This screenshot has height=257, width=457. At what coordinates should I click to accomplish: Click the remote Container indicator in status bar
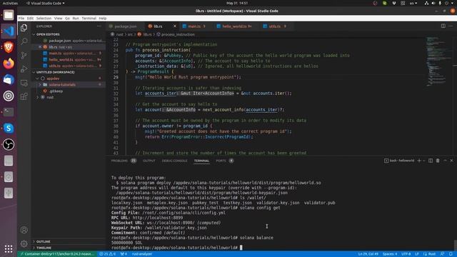click(57, 254)
